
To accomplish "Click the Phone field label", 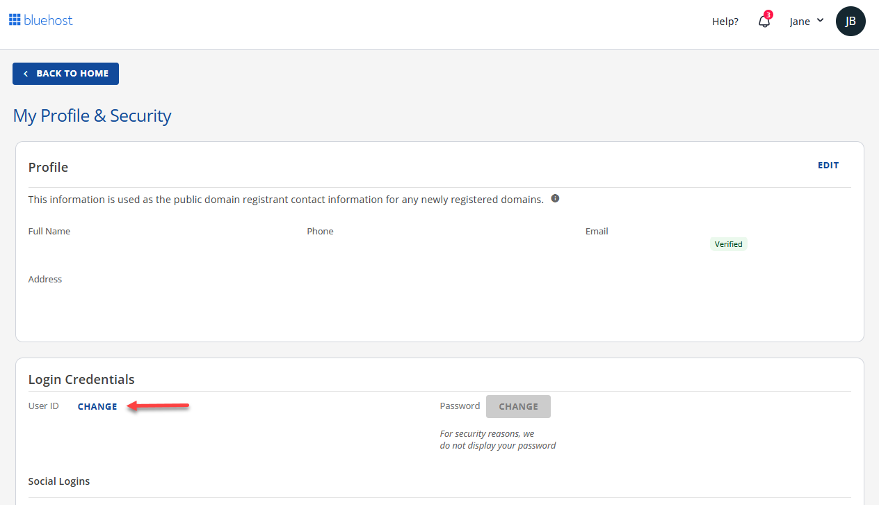I will click(x=320, y=231).
